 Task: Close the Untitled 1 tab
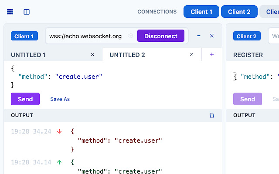[x=92, y=55]
